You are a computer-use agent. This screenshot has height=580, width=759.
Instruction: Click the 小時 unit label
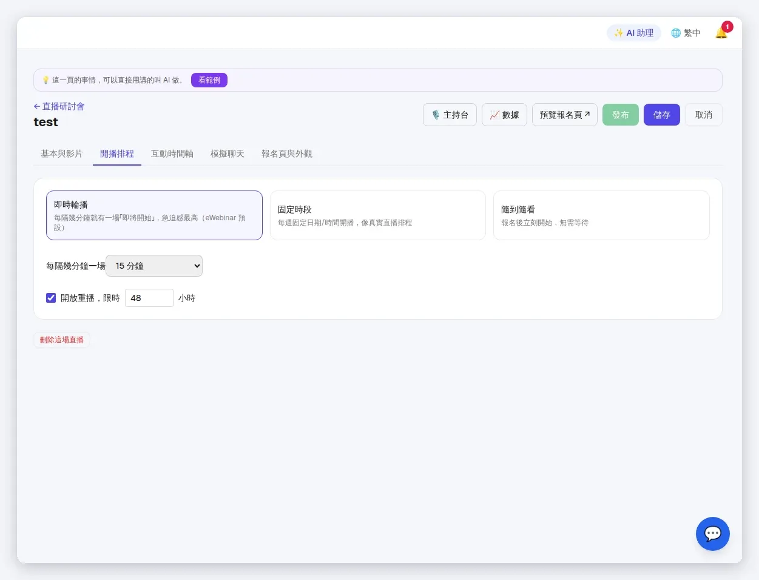187,298
